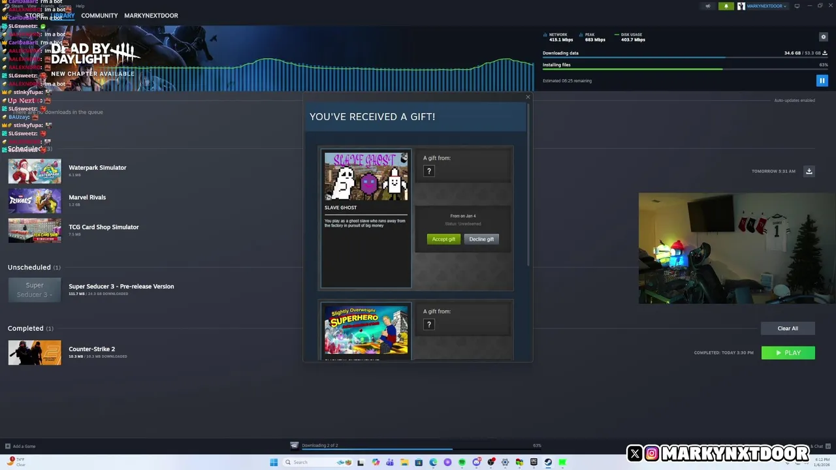836x470 pixels.
Task: Go to the COMMUNITY tab
Action: point(99,16)
